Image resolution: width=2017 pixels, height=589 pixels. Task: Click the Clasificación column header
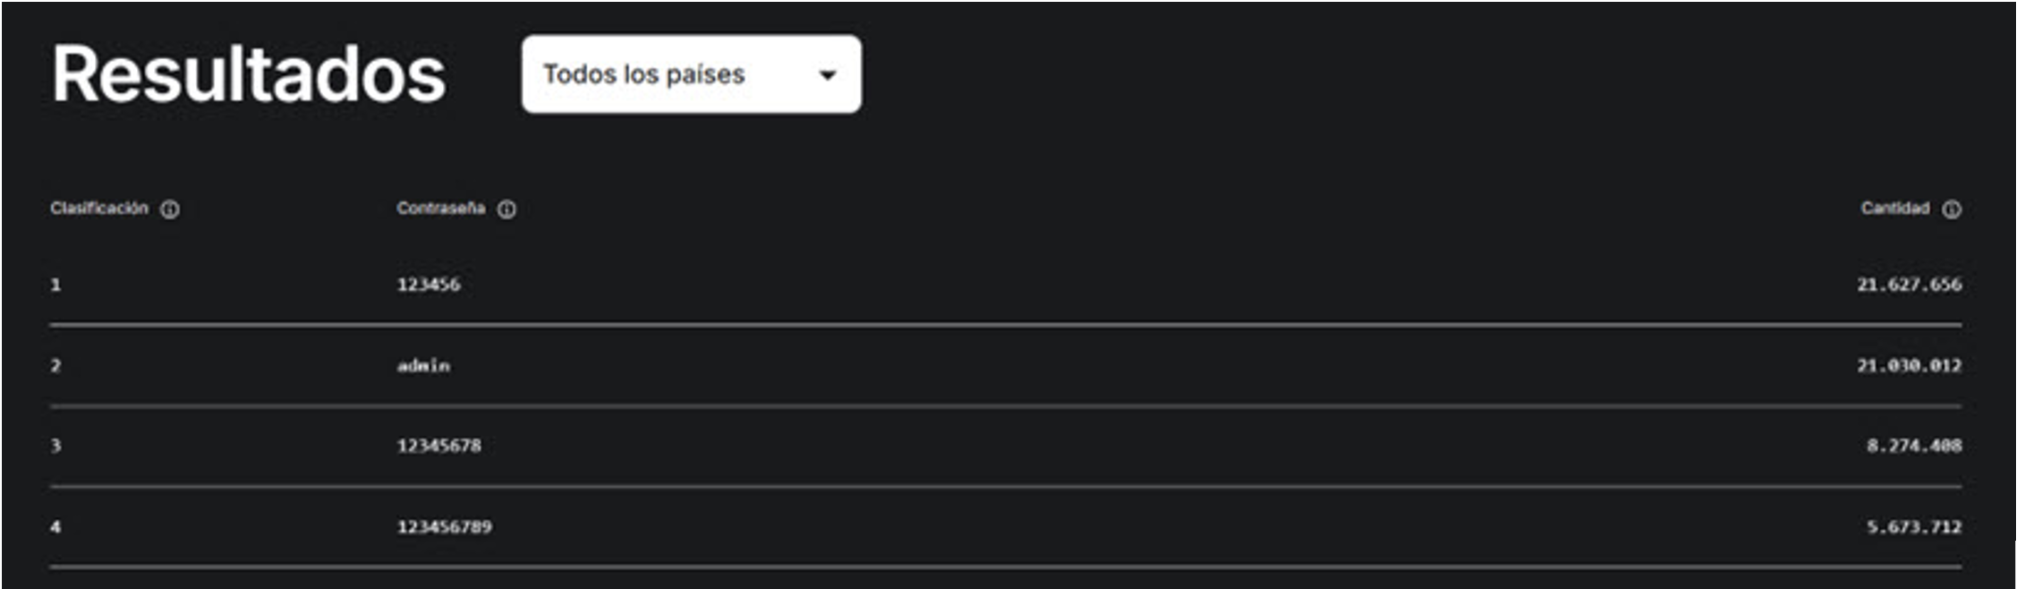99,209
